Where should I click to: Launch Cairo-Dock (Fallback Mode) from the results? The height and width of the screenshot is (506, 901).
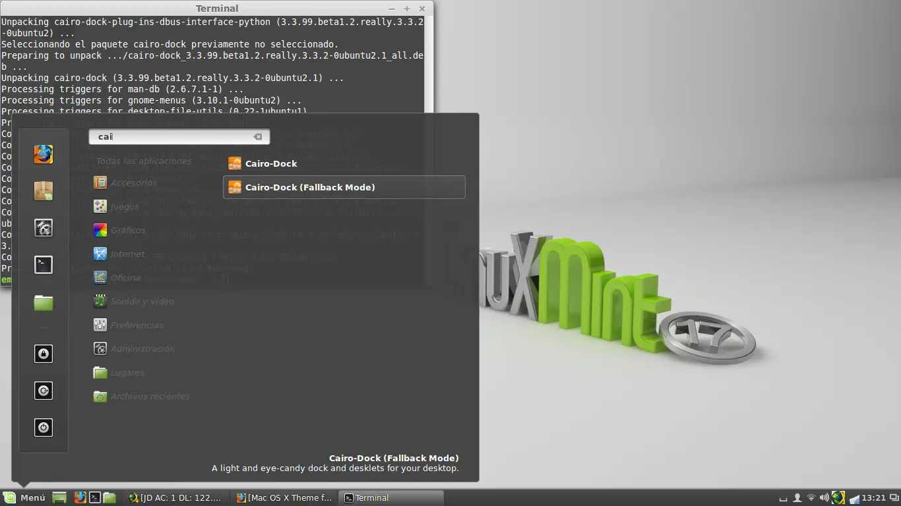(344, 187)
